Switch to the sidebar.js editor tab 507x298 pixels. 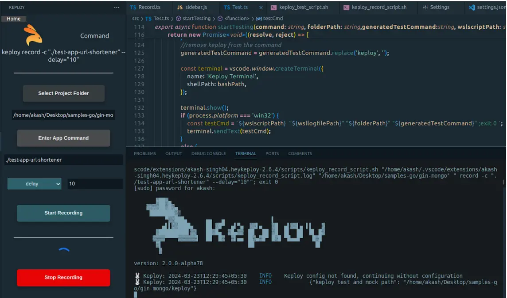[x=196, y=7]
